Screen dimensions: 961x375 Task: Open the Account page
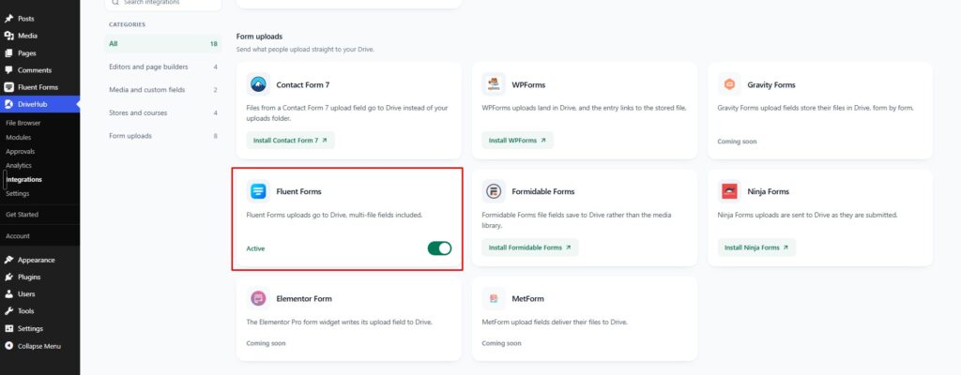[x=18, y=236]
